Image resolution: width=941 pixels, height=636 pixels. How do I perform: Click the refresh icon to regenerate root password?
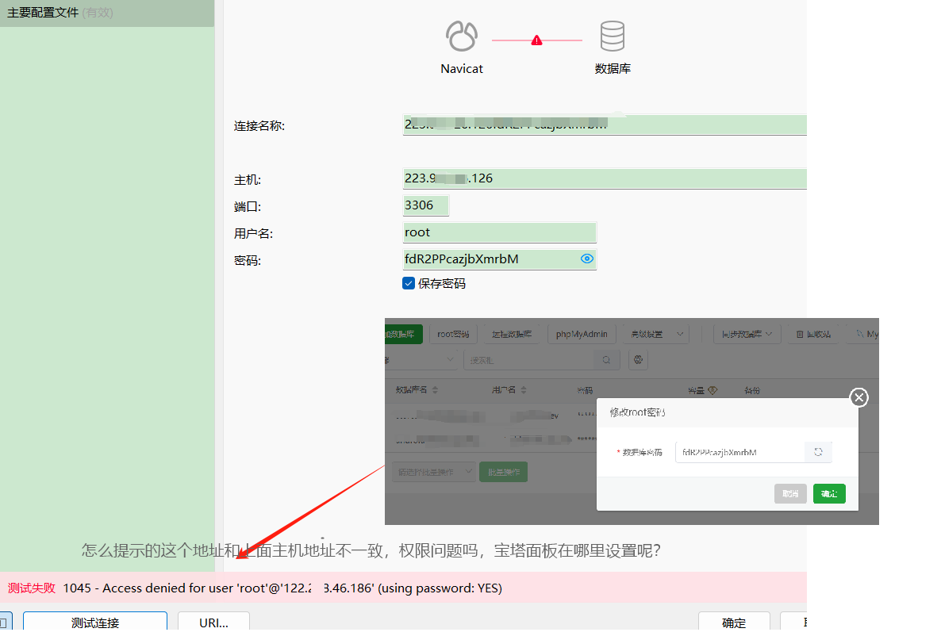coord(818,452)
